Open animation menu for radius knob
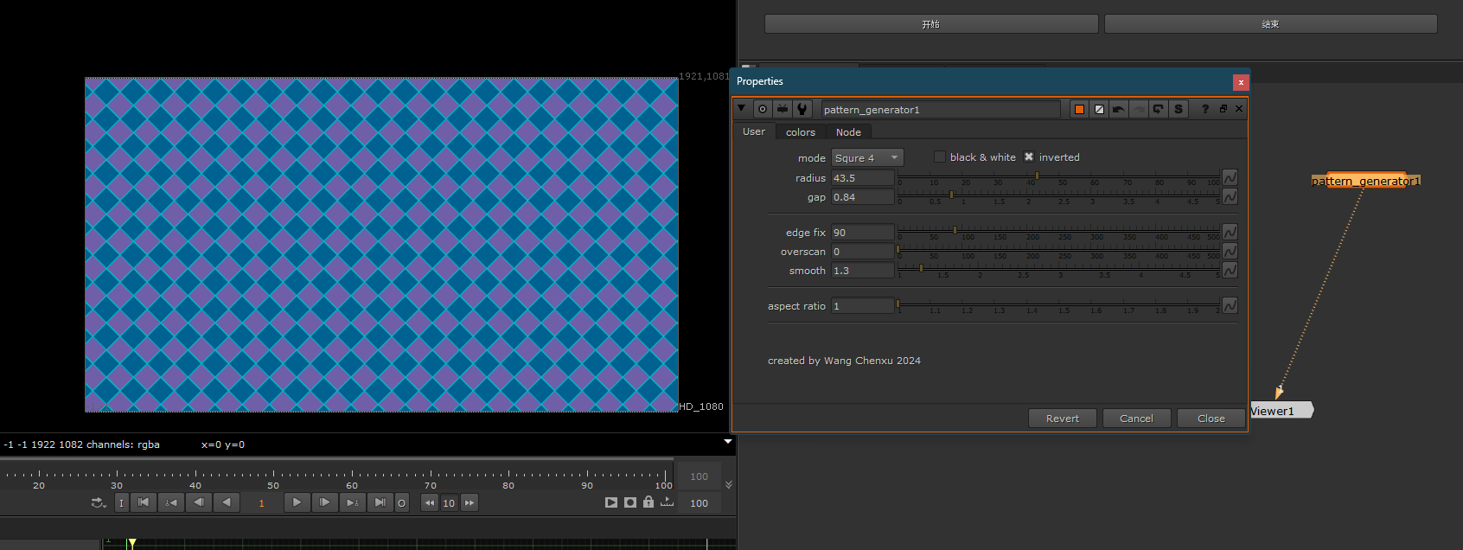The height and width of the screenshot is (550, 1463). (x=1230, y=177)
